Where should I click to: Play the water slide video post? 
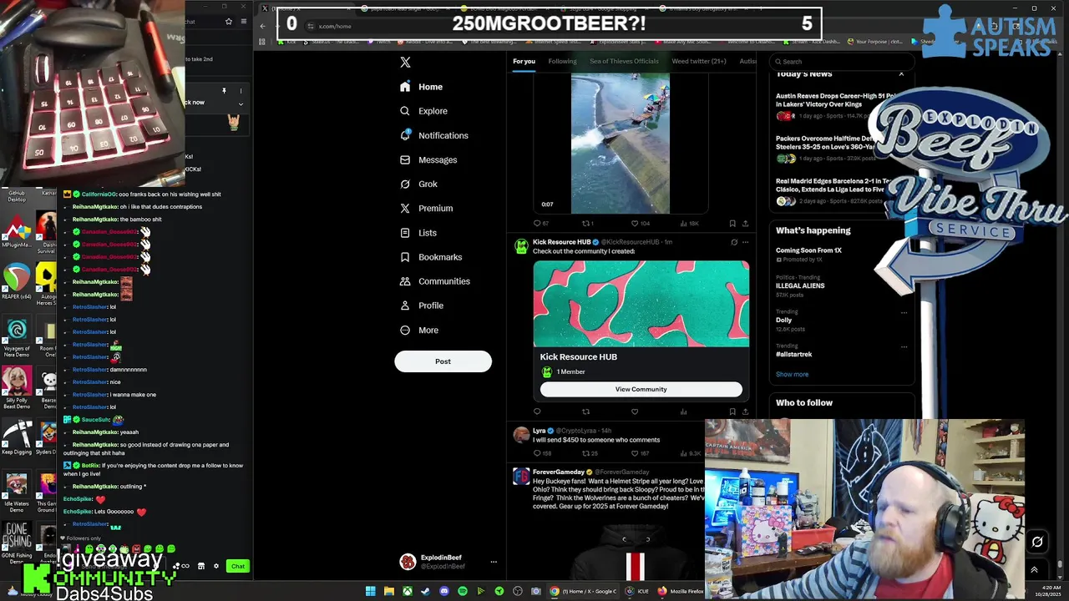click(x=621, y=143)
